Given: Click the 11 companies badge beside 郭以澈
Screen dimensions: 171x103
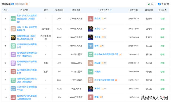Looking at the screenshot, I should coord(104,63).
